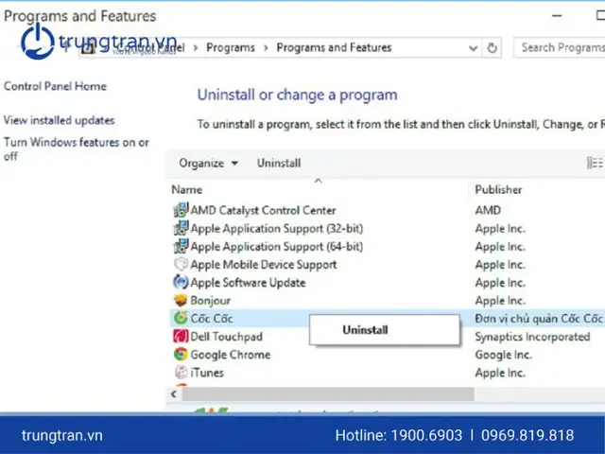Click Google Inc. publisher cell

(x=503, y=355)
